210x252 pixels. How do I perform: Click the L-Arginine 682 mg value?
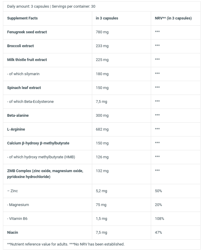(x=102, y=129)
